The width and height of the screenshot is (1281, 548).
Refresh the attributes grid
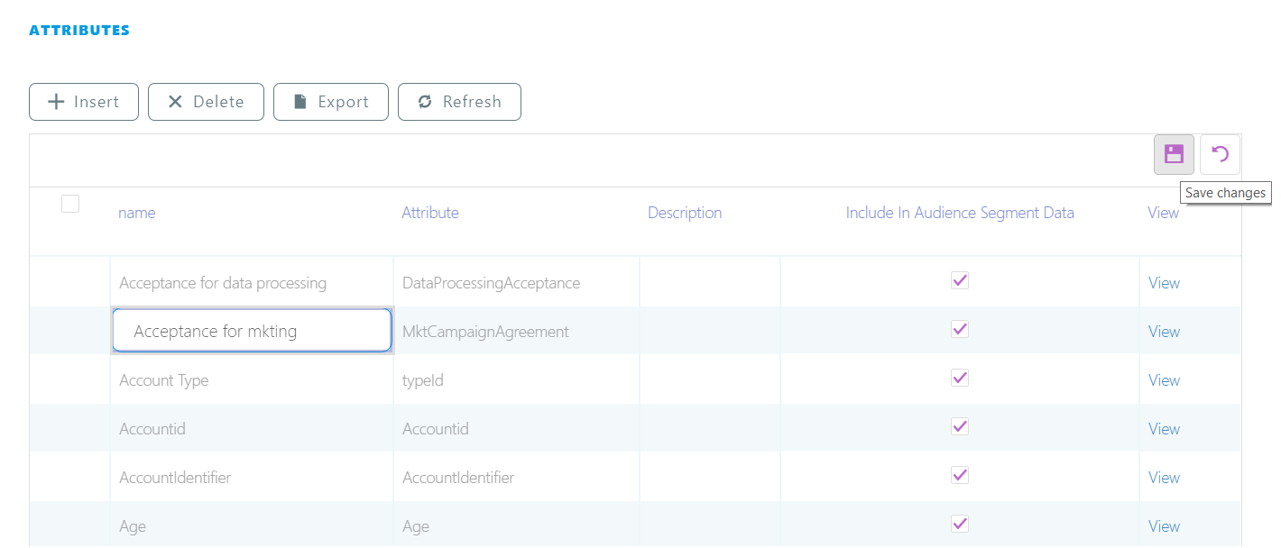click(459, 102)
